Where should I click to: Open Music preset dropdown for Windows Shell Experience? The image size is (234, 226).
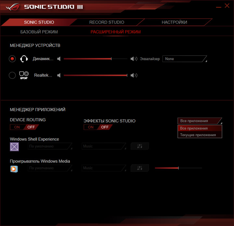(104, 146)
